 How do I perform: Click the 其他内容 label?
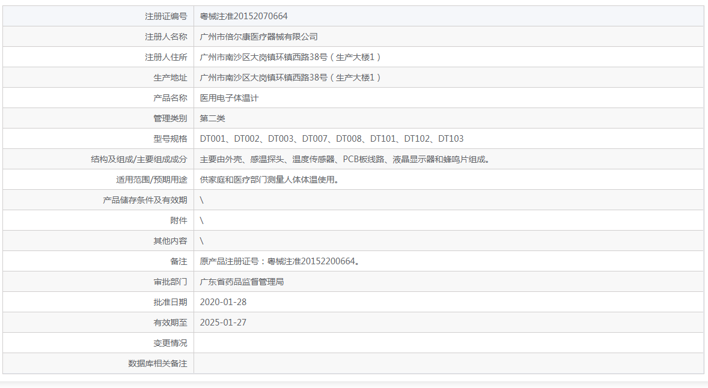(170, 241)
